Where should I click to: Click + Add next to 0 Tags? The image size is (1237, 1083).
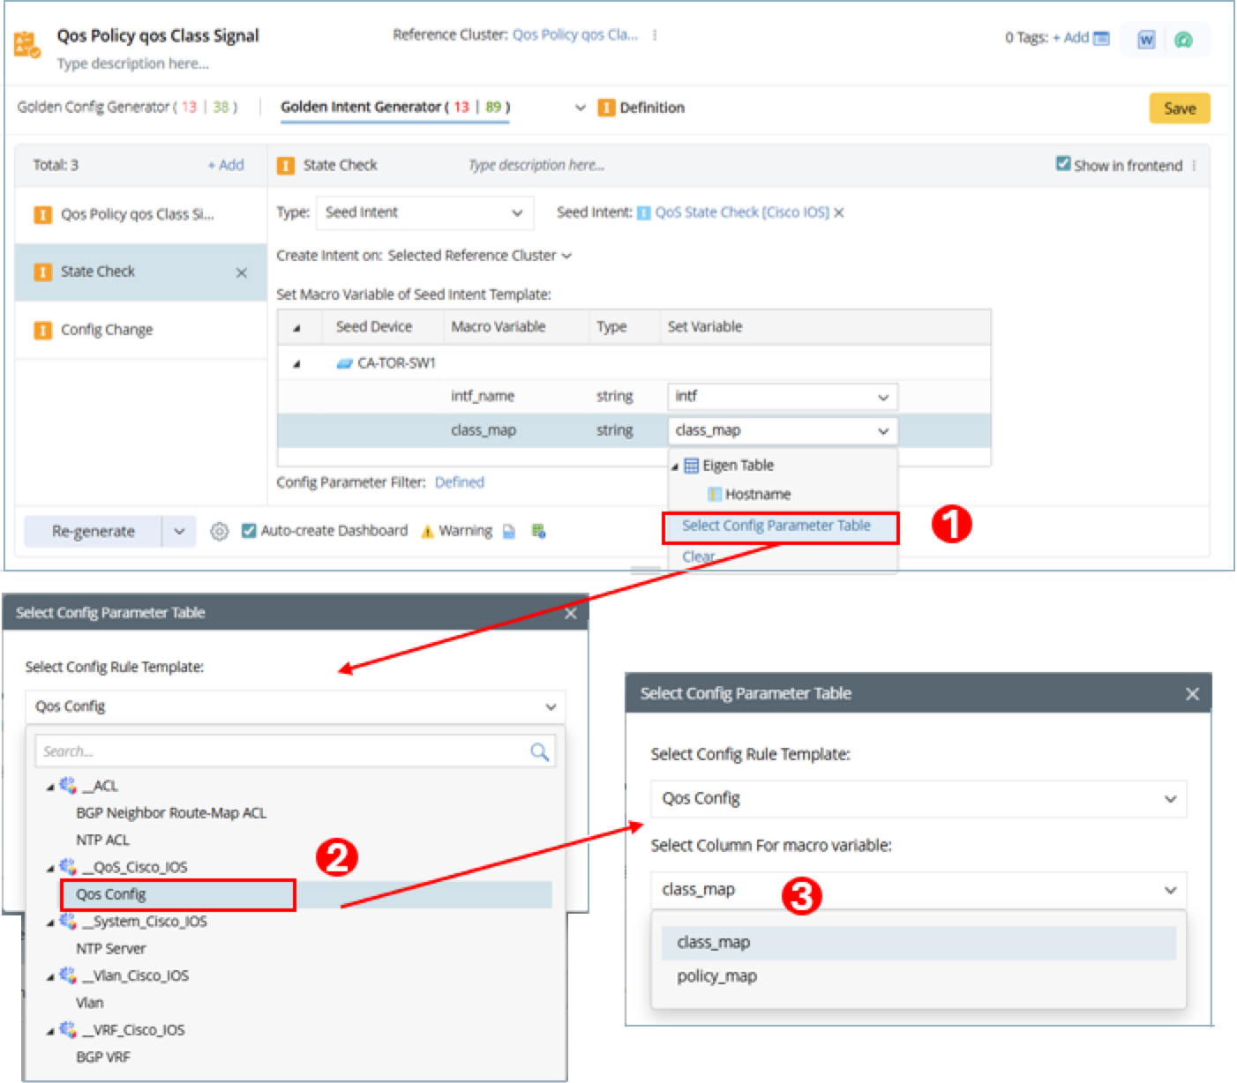pyautogui.click(x=1070, y=38)
